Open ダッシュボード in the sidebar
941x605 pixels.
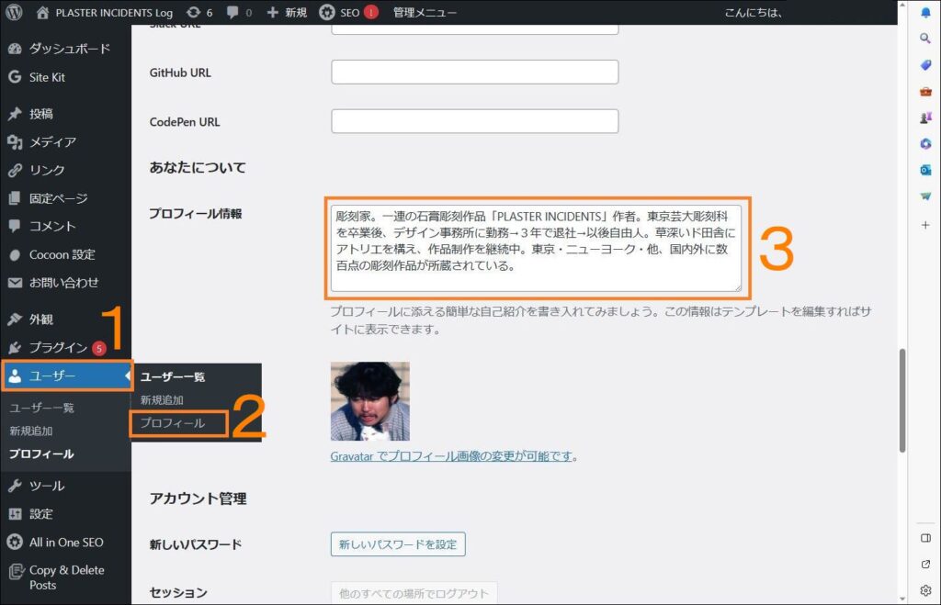click(65, 49)
